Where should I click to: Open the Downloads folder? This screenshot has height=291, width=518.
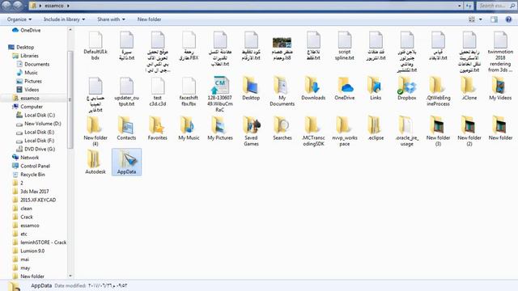pyautogui.click(x=313, y=88)
